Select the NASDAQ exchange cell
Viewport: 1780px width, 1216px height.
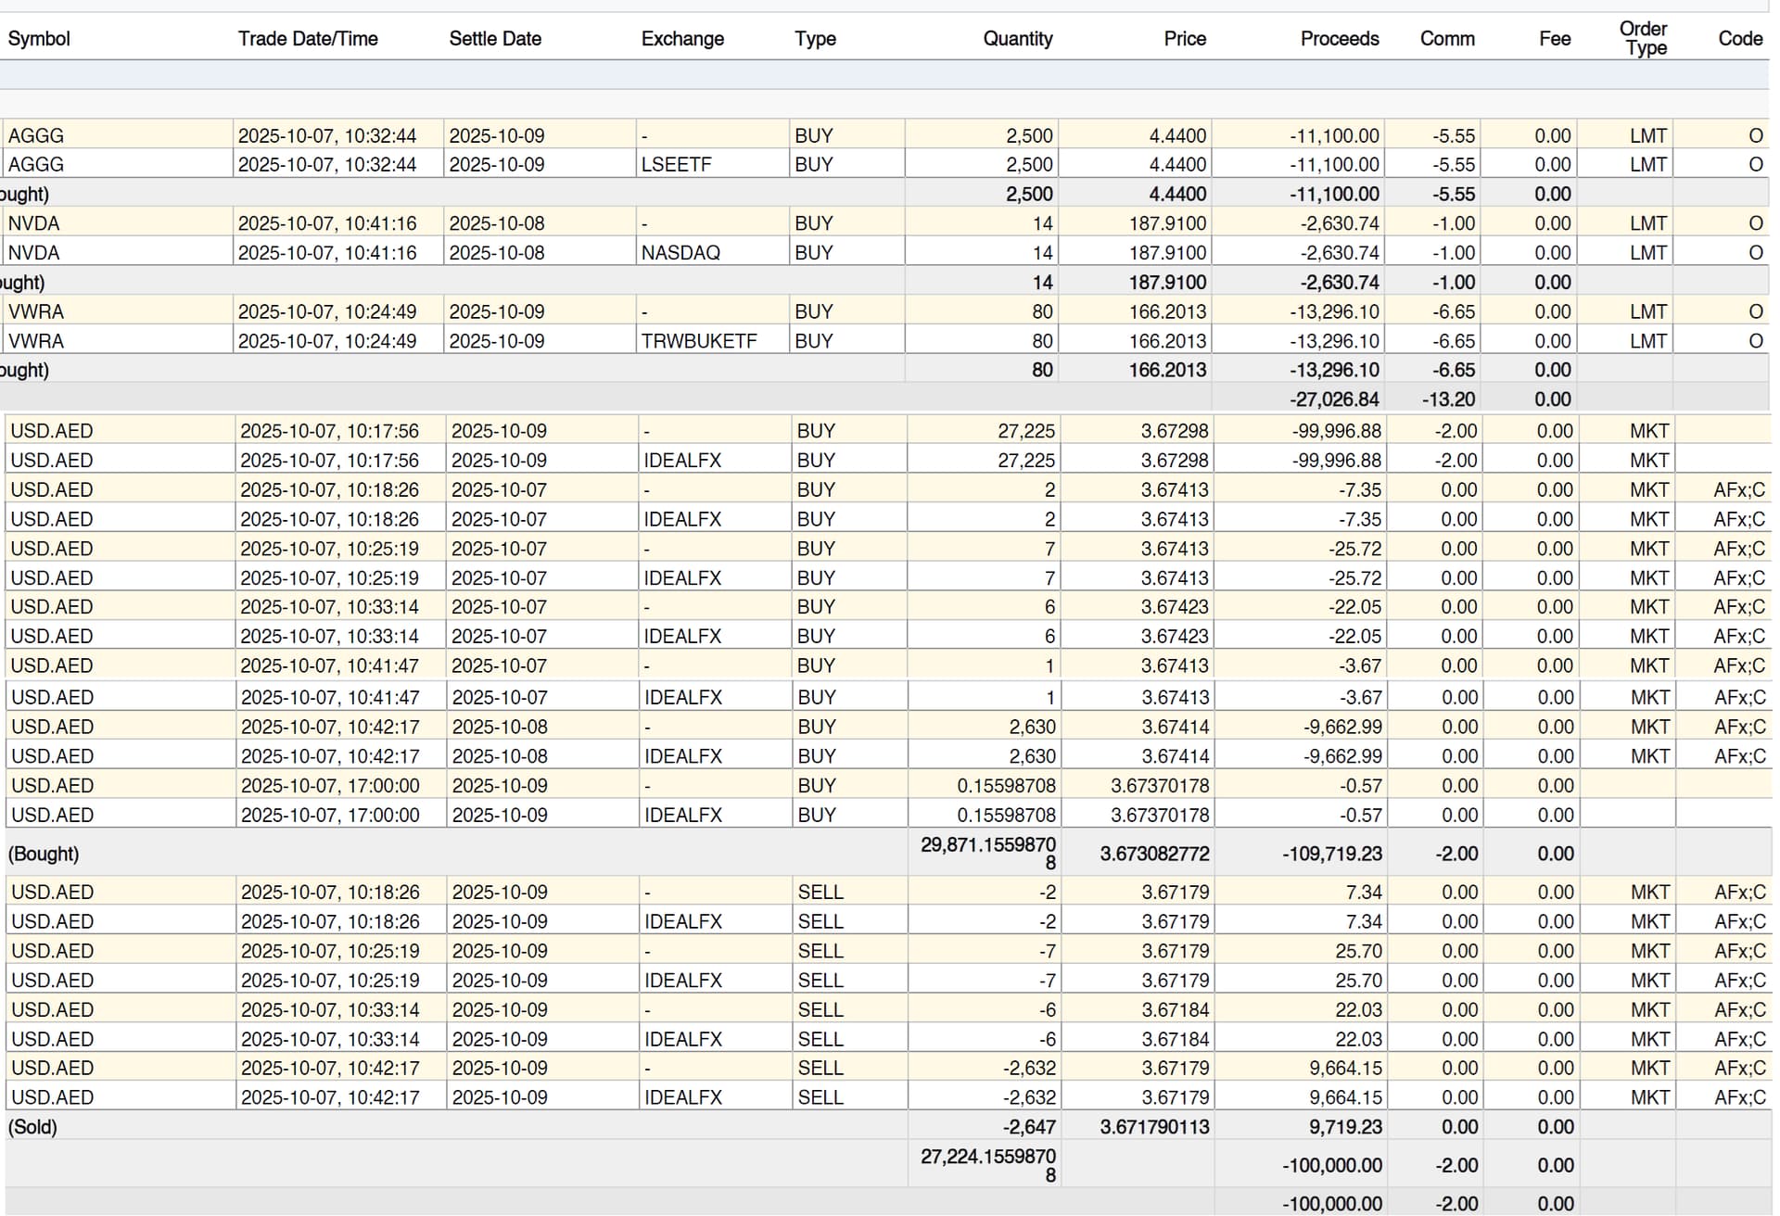click(680, 253)
